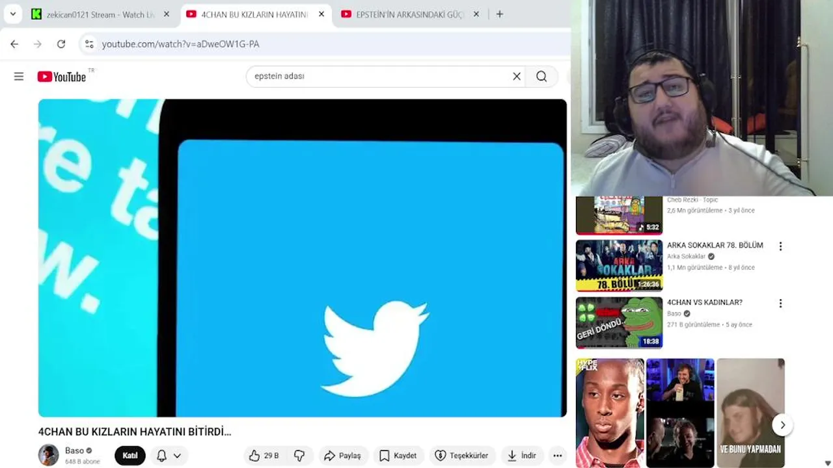Open a new browser tab
833x468 pixels.
click(x=500, y=14)
